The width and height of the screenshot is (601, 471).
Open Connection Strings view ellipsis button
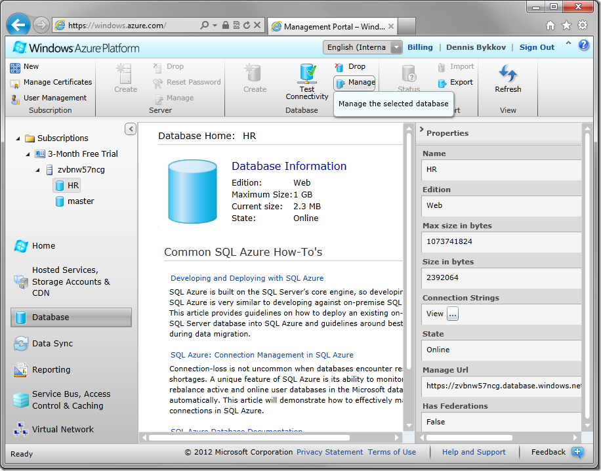click(453, 314)
